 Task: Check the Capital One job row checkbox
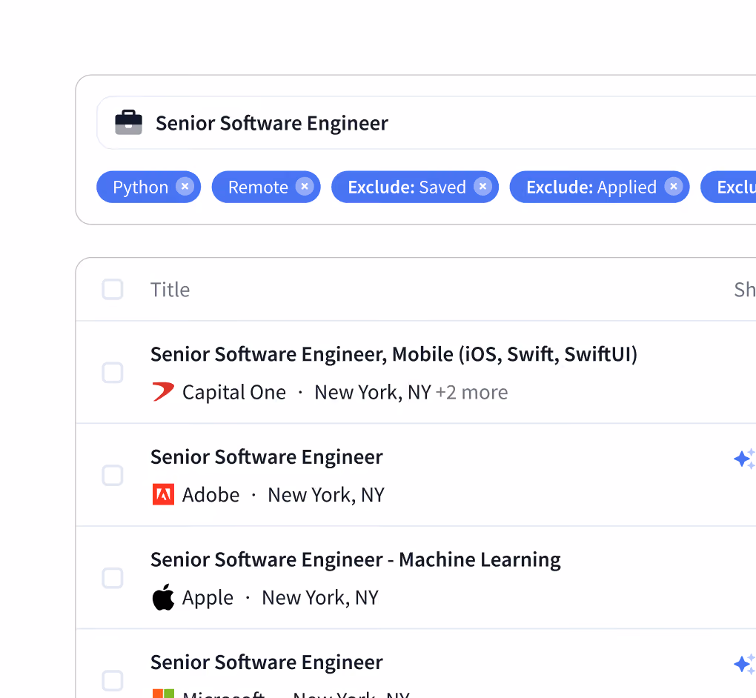113,373
